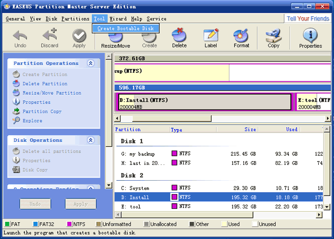The width and height of the screenshot is (334, 239).
Task: Open the Disk menu
Action: pyautogui.click(x=51, y=19)
